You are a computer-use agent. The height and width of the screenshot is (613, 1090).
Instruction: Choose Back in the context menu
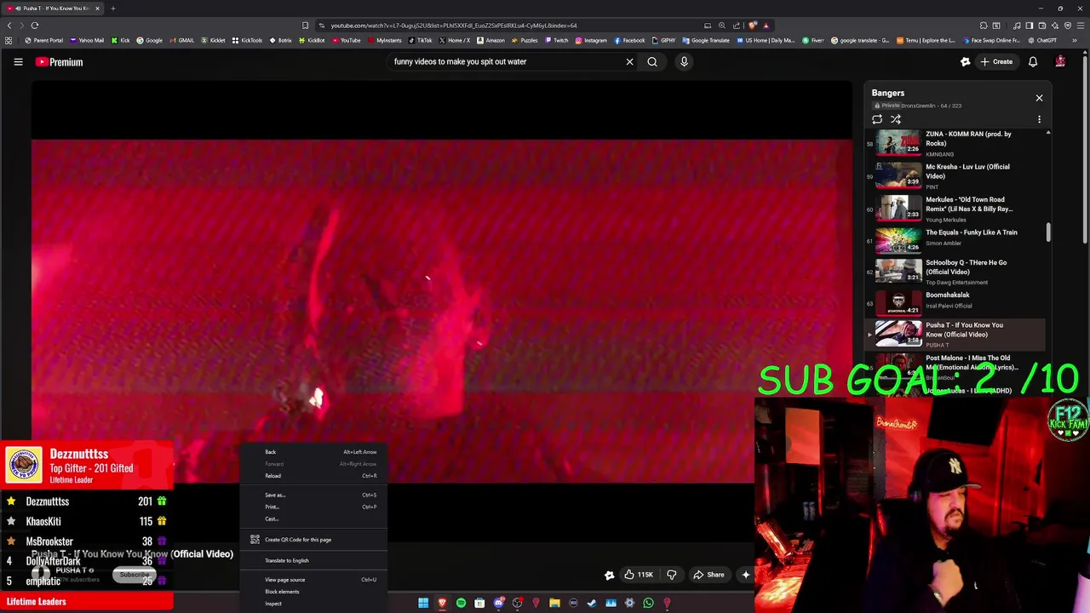click(313, 452)
